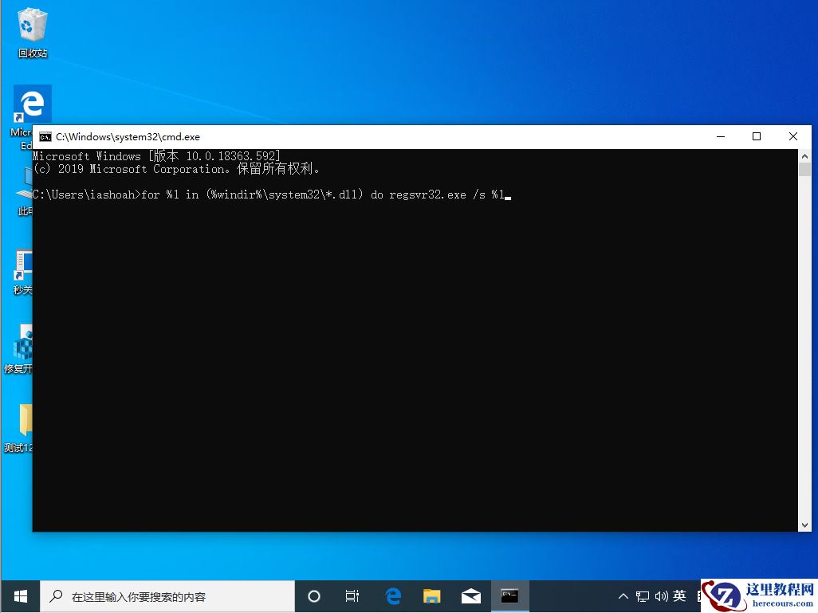Open File Explorer from the taskbar
The height and width of the screenshot is (613, 818).
[431, 595]
